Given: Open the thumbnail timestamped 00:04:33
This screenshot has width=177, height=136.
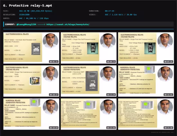Looking at the screenshot, I should coord(88,48).
